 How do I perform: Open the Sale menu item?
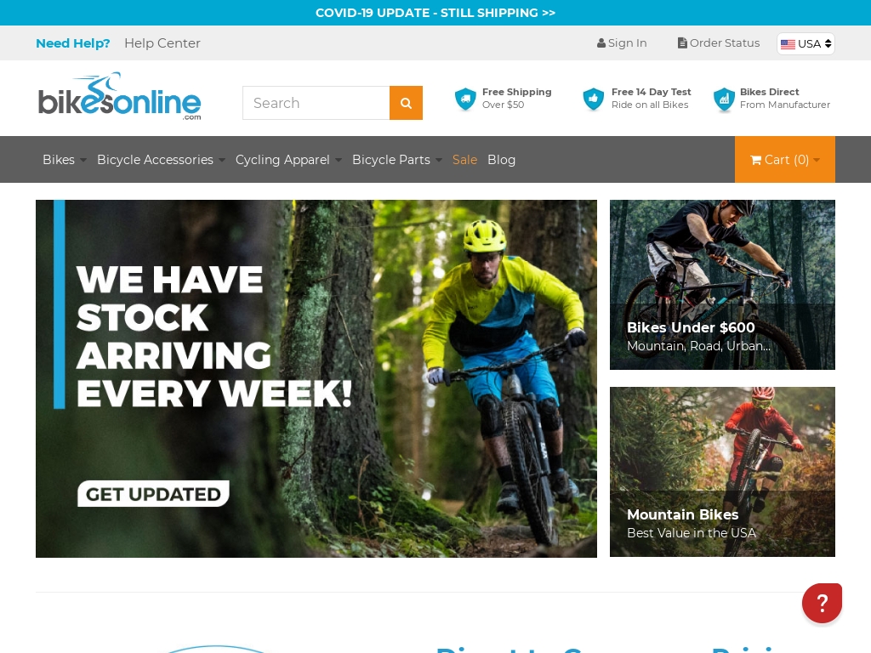pos(465,160)
